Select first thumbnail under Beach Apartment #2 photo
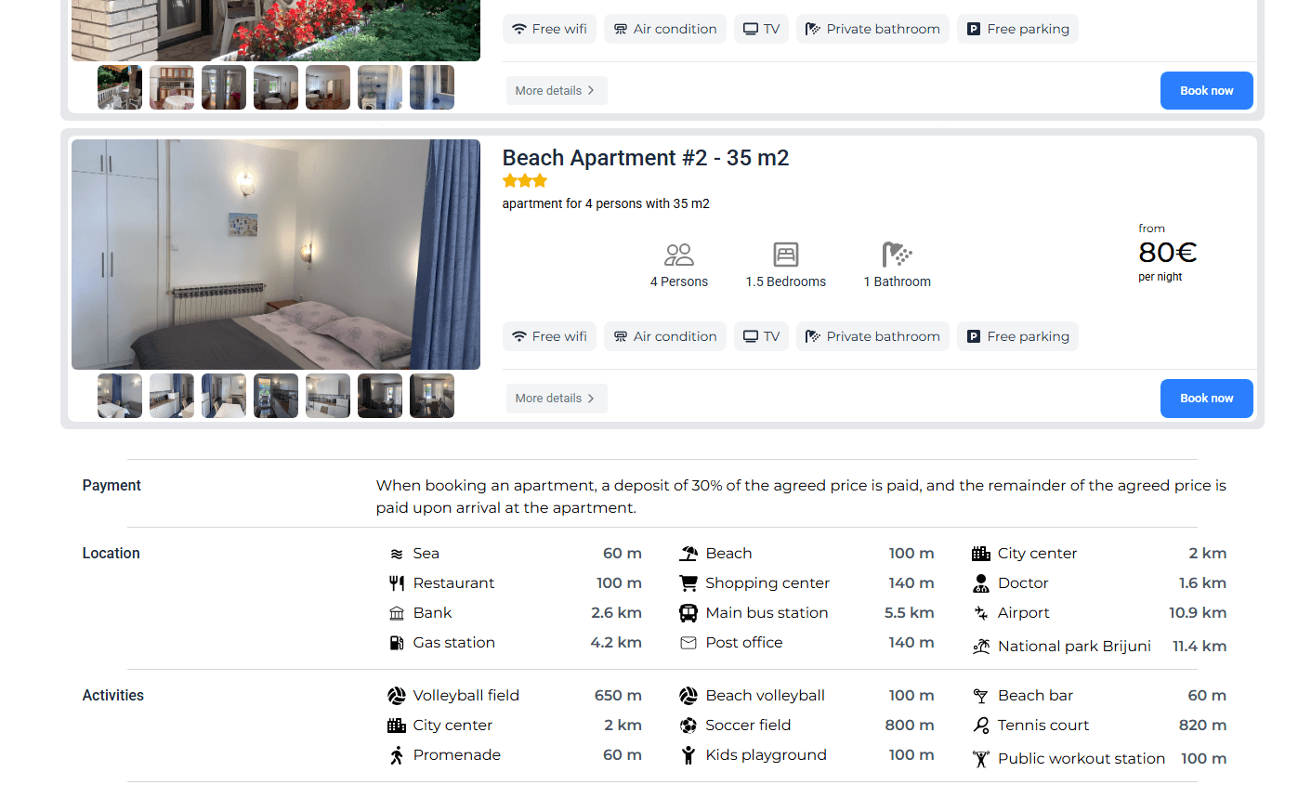This screenshot has height=798, width=1298. point(120,396)
